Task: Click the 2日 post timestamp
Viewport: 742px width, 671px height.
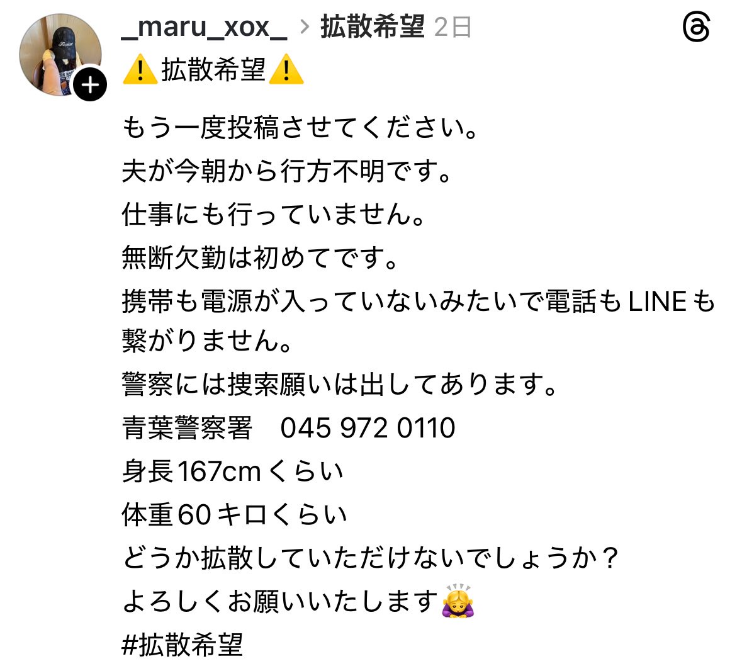Action: [453, 27]
